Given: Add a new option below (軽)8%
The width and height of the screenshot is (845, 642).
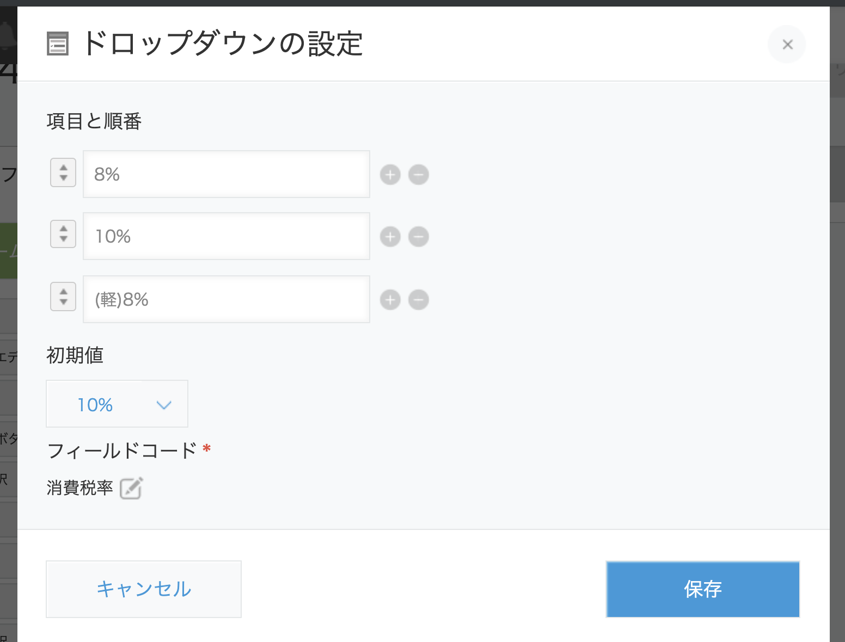Looking at the screenshot, I should coord(390,300).
